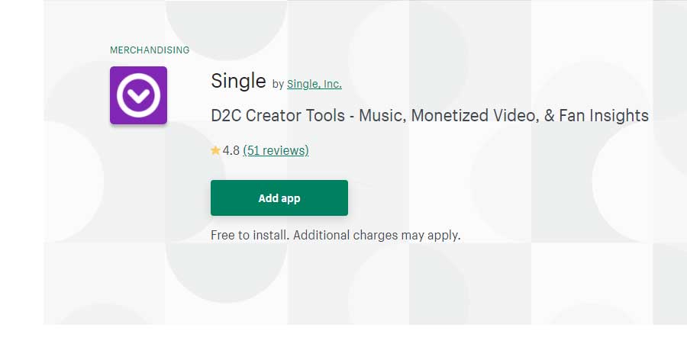Click the word "by" before the developer name

278,84
